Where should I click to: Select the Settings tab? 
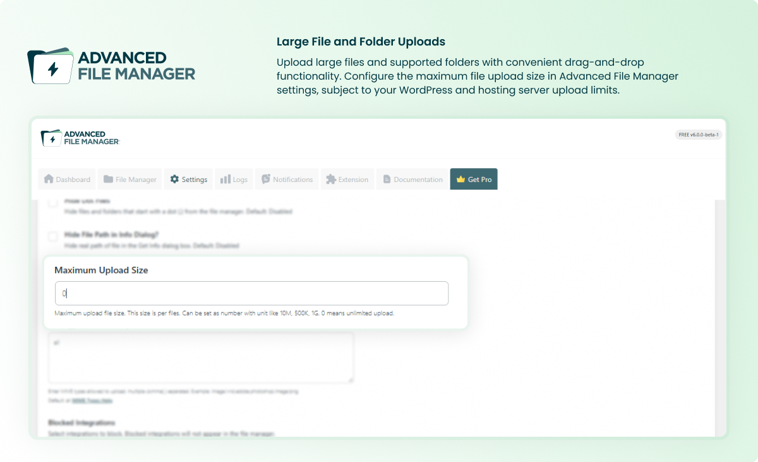188,179
